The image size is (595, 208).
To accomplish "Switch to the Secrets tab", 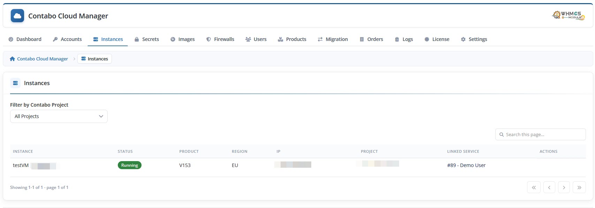I will pos(147,39).
